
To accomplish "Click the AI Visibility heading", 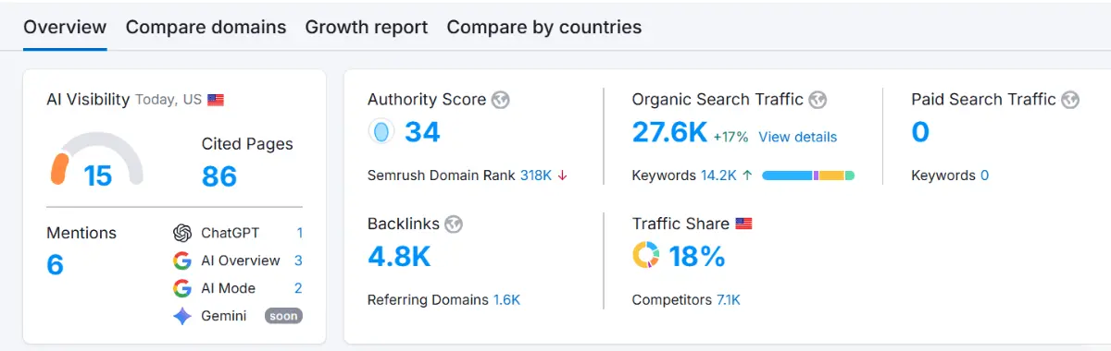I will tap(88, 99).
